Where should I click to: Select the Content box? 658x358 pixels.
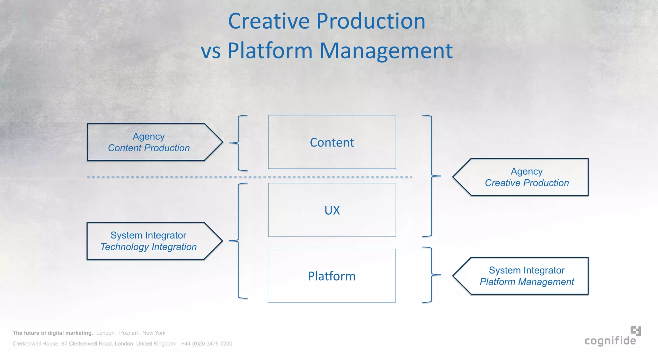click(332, 142)
